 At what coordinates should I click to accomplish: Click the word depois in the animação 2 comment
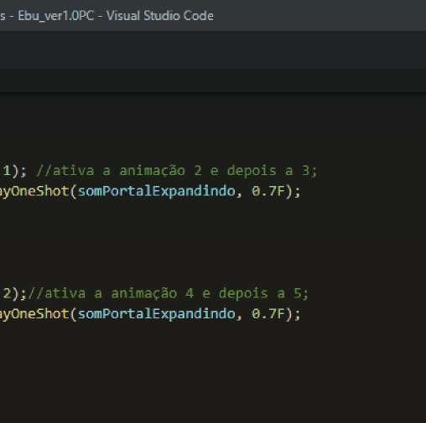pyautogui.click(x=252, y=171)
